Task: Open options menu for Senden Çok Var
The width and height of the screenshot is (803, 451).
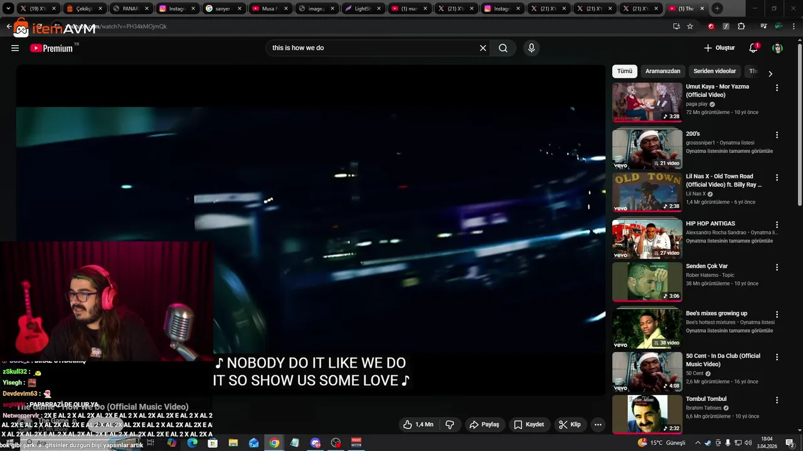Action: 777,267
